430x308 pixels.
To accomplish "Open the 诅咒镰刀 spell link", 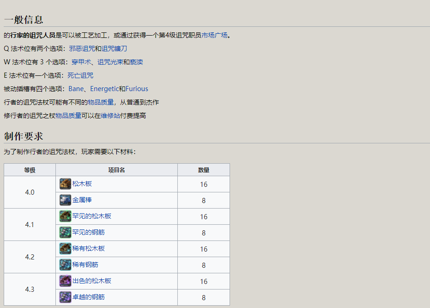I will point(115,49).
